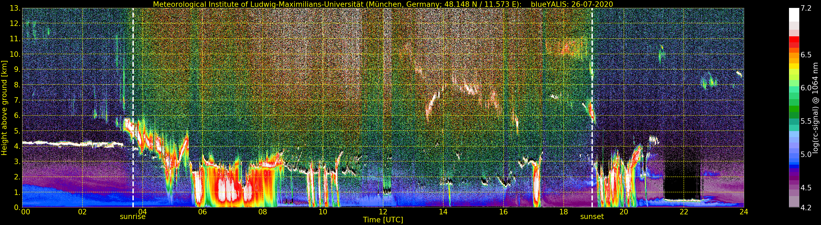Click the 'Time [UTC]' axis label
821x225 pixels.
(383, 220)
